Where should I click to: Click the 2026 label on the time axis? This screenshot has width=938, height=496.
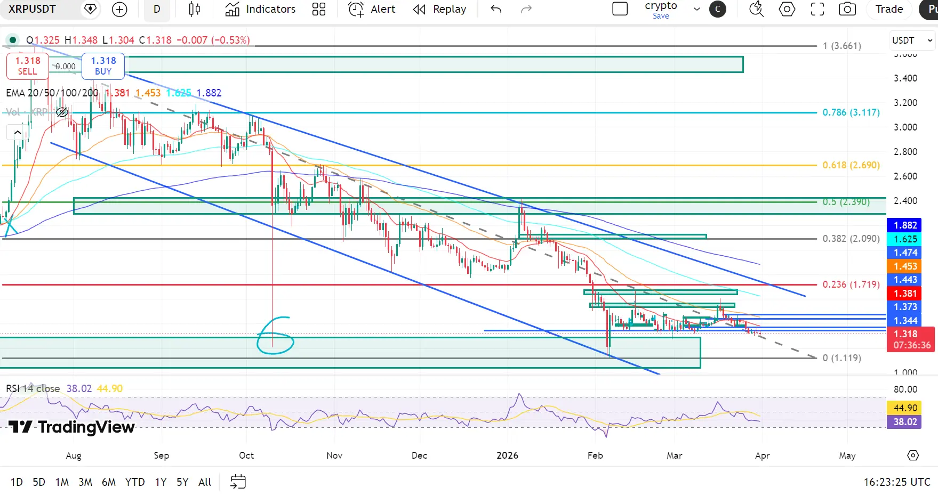[x=507, y=456]
